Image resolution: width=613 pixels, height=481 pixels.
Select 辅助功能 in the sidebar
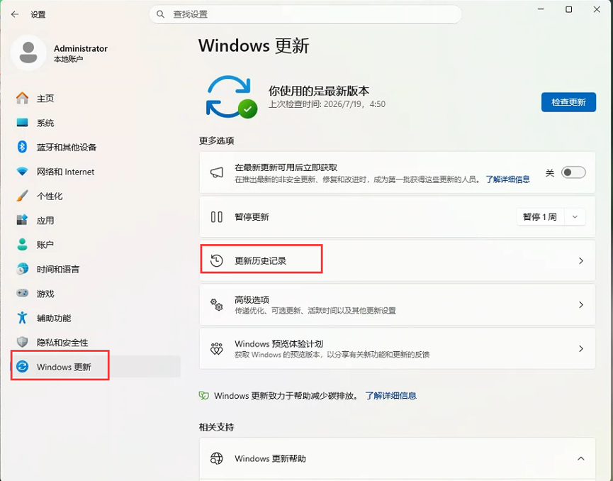(x=96, y=318)
